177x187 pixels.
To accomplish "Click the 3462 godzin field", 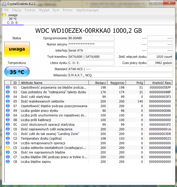I will coord(160,63).
